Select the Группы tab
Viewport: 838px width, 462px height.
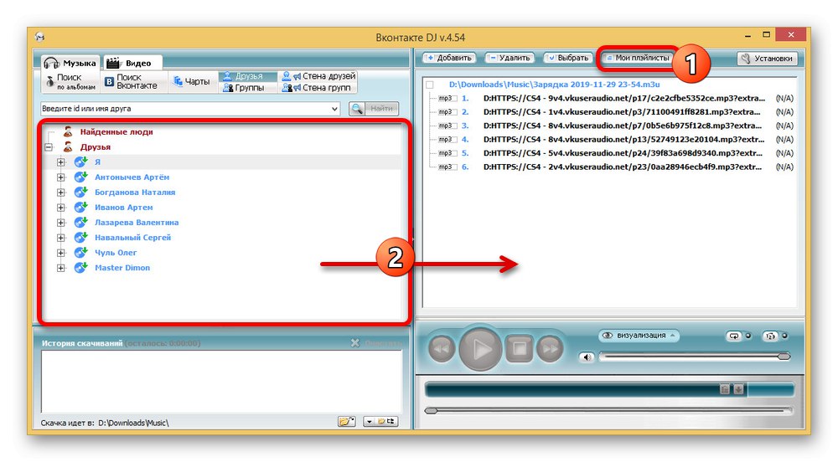pos(249,88)
